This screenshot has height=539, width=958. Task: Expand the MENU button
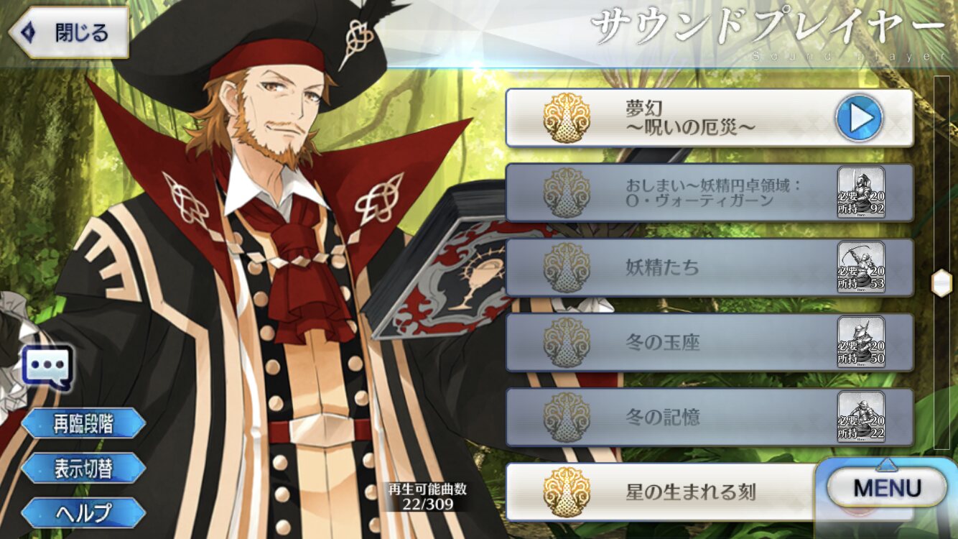click(887, 489)
